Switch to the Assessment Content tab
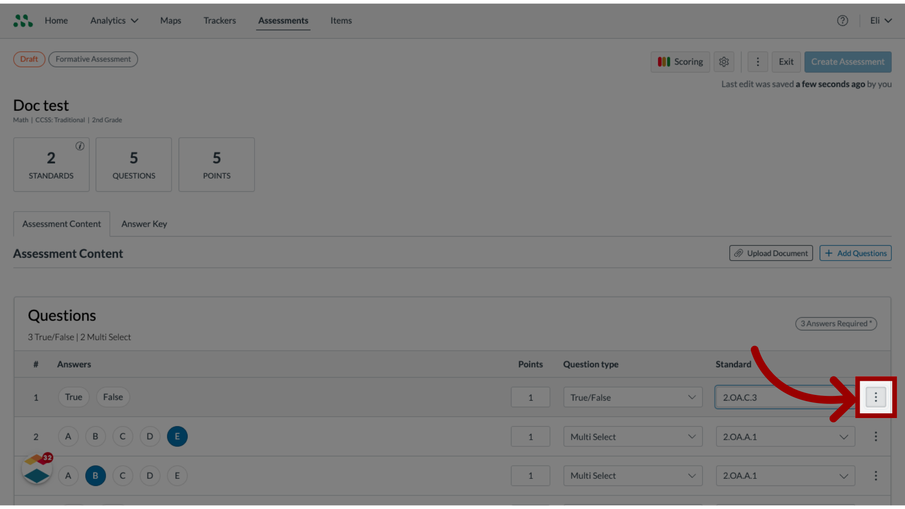Screen dimensions: 905x509 61,224
